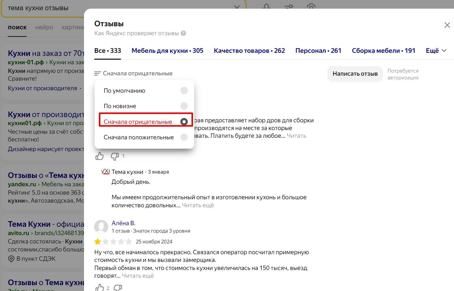This screenshot has width=454, height=291.
Task: Click the Написать отзыв button
Action: [x=355, y=74]
